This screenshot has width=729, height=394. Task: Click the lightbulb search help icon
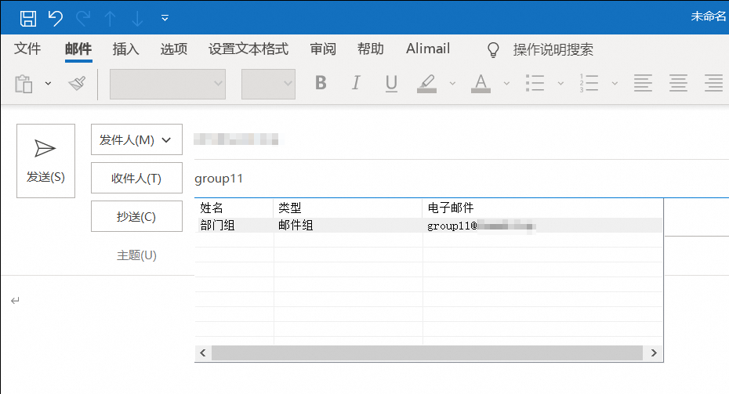[493, 49]
